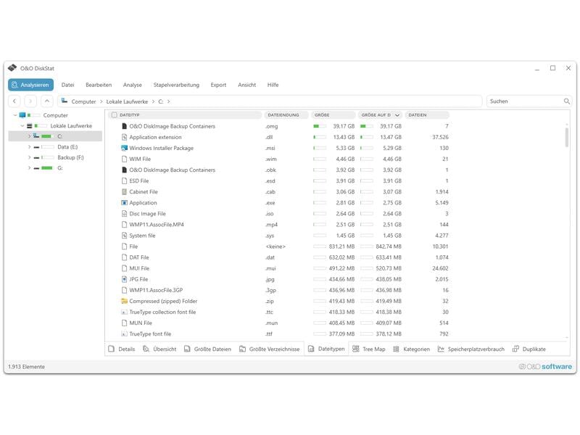Click the Disc Image File icon

pyautogui.click(x=124, y=213)
